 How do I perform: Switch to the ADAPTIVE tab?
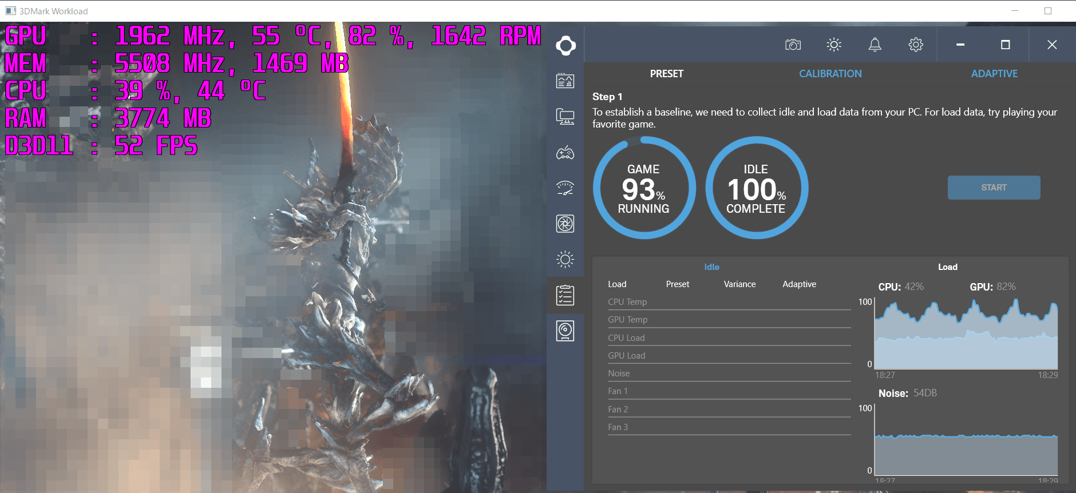(994, 74)
